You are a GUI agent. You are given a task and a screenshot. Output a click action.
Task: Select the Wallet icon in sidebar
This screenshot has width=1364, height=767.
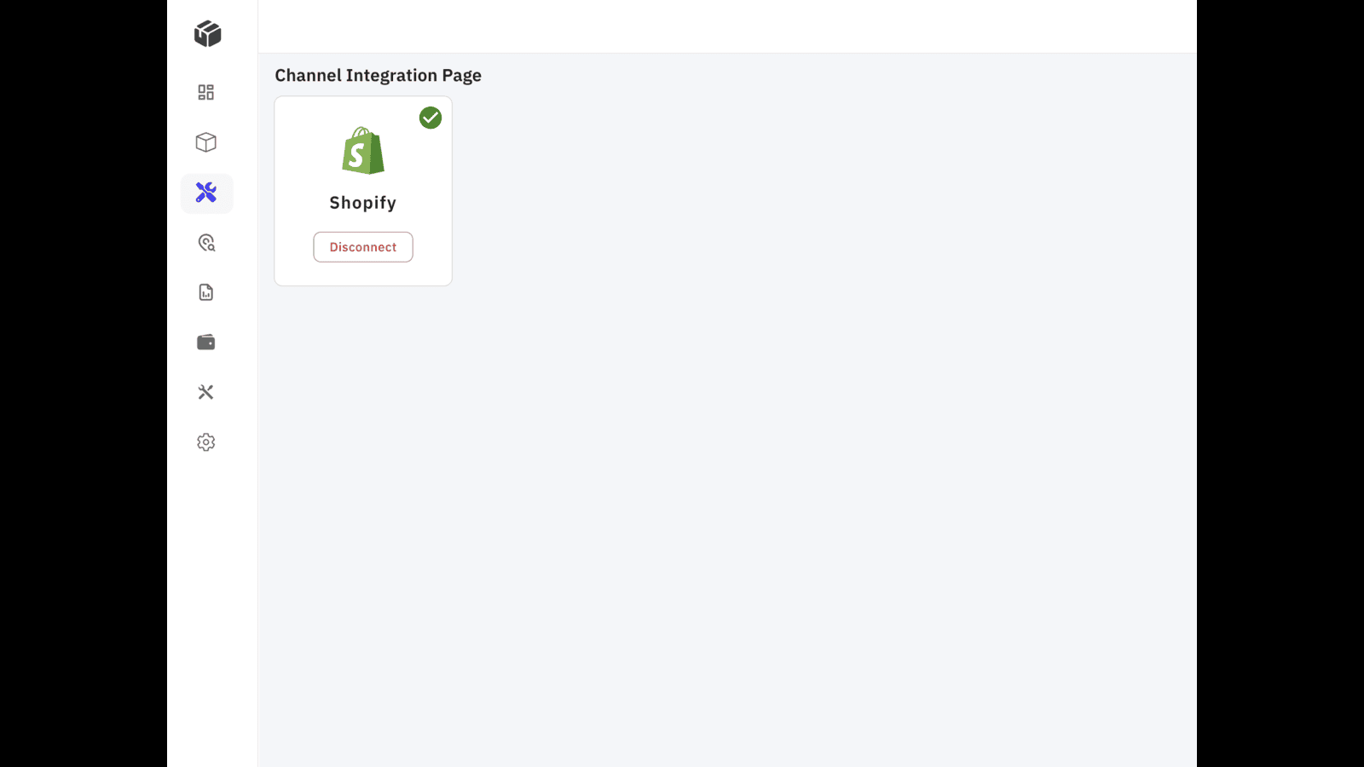click(205, 342)
